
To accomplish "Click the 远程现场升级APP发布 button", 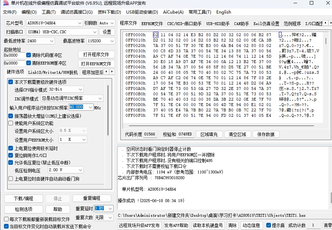I will (139, 225).
